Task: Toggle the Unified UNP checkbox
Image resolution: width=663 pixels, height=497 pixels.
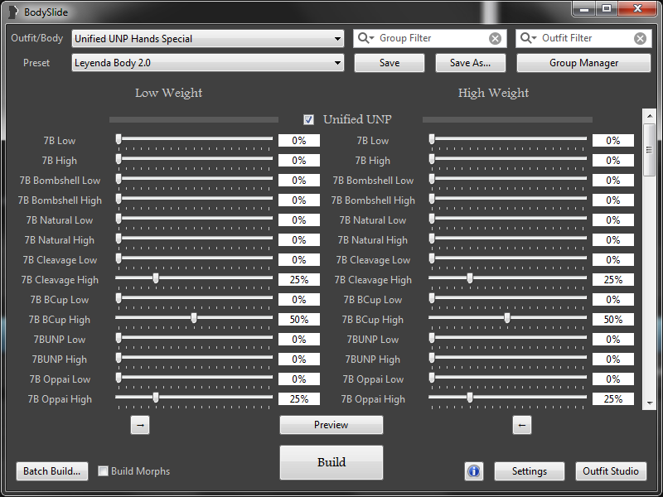Action: coord(308,119)
